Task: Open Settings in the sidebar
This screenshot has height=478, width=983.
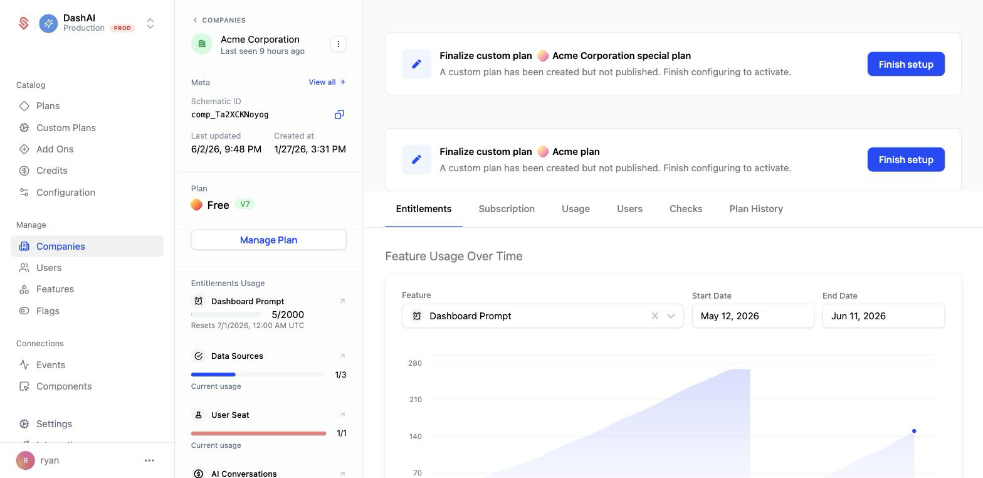Action: tap(54, 424)
